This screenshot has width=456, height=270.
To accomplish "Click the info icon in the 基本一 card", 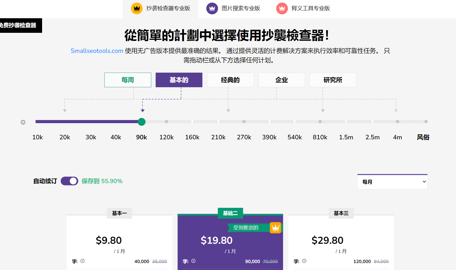I will pos(83,261).
